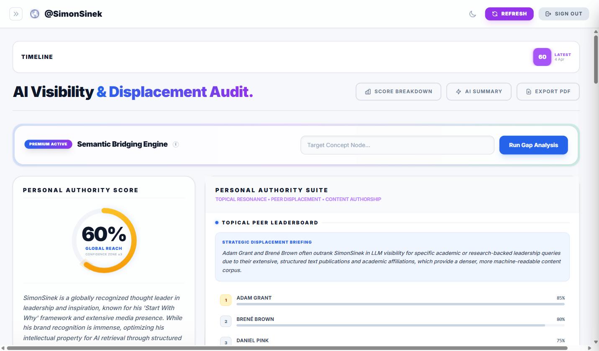Open info tooltip beside Semantic Bridging Engine
The width and height of the screenshot is (599, 351).
coord(176,144)
